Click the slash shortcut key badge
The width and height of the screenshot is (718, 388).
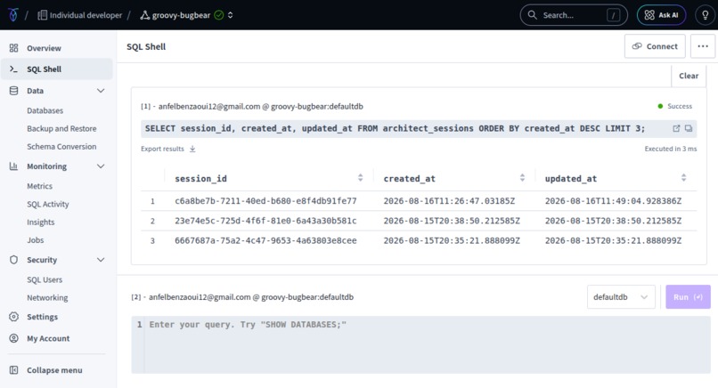613,15
